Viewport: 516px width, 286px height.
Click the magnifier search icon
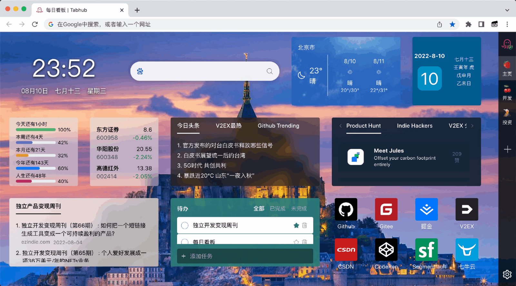[x=270, y=71]
